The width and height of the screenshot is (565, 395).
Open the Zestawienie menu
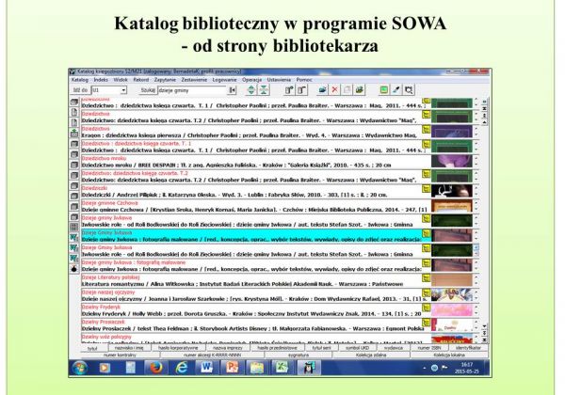click(194, 80)
